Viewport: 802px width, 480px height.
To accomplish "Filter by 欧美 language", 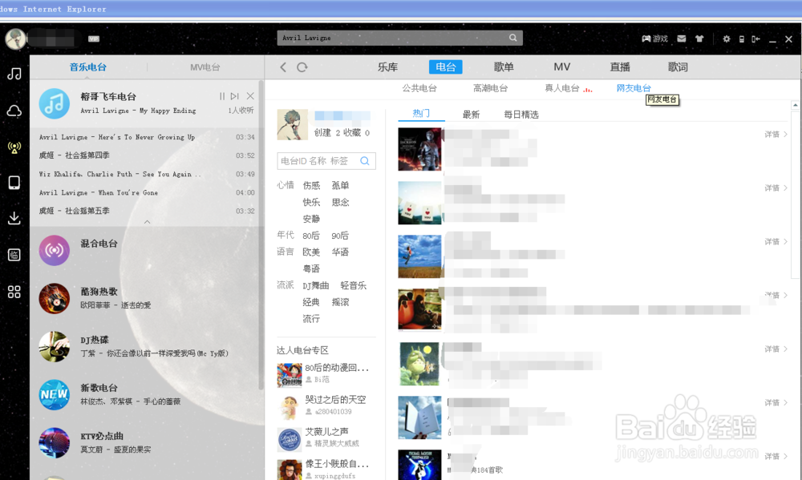I will pos(311,252).
